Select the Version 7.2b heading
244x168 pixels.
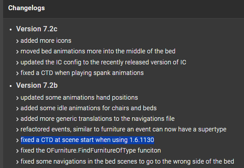click(x=37, y=86)
